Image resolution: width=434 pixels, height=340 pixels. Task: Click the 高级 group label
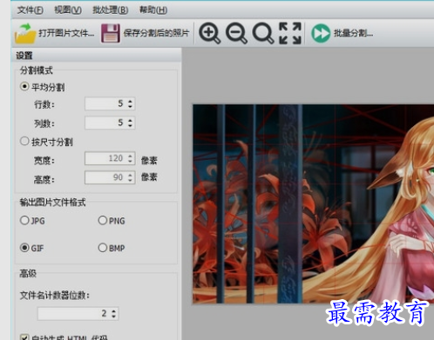28,273
